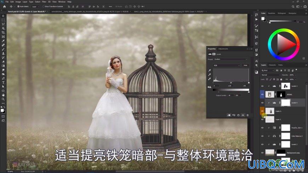Select the Move tool in the toolbox
Viewport: 308px width, 173px height.
click(x=3, y=16)
